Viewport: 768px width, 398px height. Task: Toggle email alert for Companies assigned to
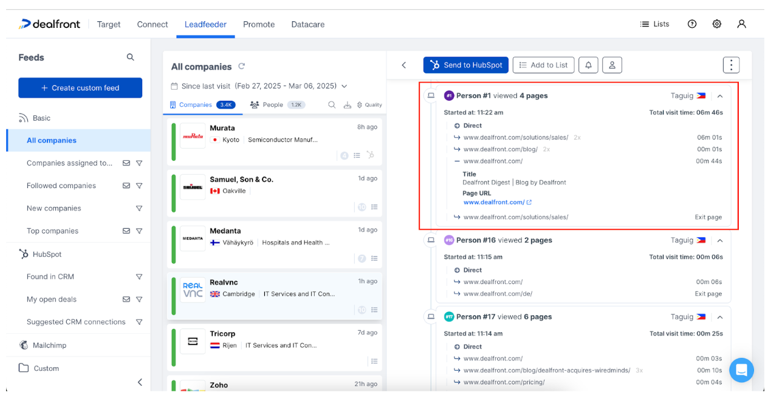point(126,163)
